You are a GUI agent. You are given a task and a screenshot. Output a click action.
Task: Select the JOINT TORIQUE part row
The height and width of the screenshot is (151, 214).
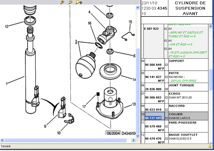(181, 85)
